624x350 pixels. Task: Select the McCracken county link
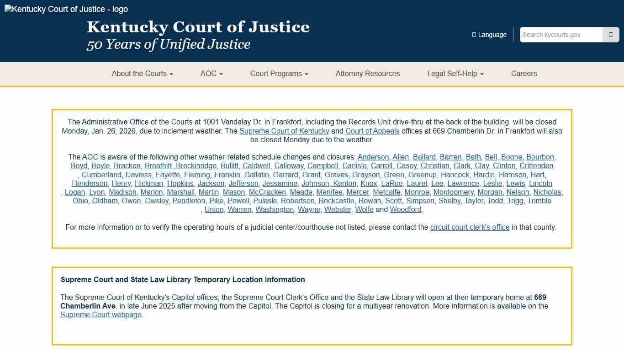point(267,192)
